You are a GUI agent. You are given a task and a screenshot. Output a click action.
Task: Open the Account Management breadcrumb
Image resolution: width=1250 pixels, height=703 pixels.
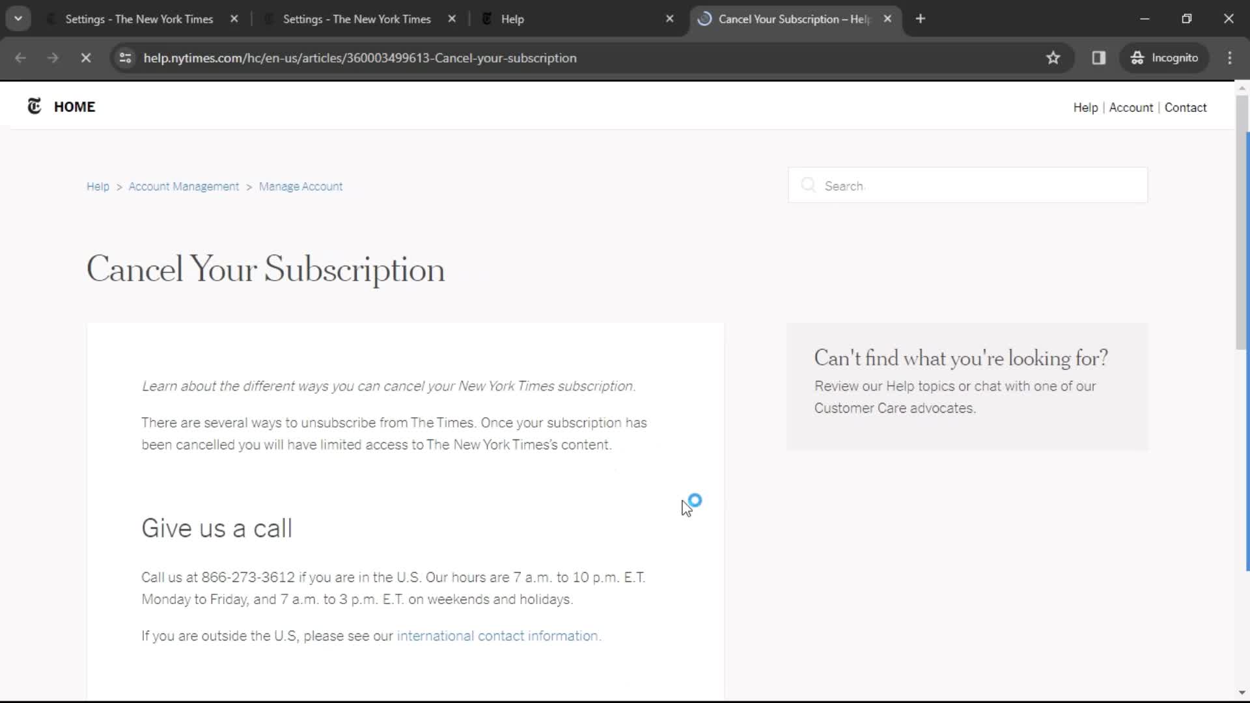pyautogui.click(x=184, y=186)
